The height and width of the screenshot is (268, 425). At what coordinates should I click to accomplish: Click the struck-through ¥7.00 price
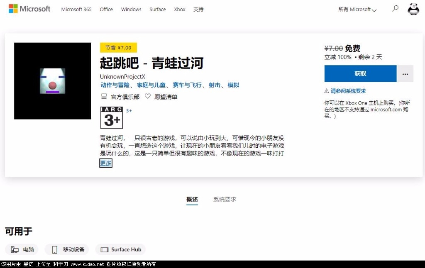coord(334,49)
